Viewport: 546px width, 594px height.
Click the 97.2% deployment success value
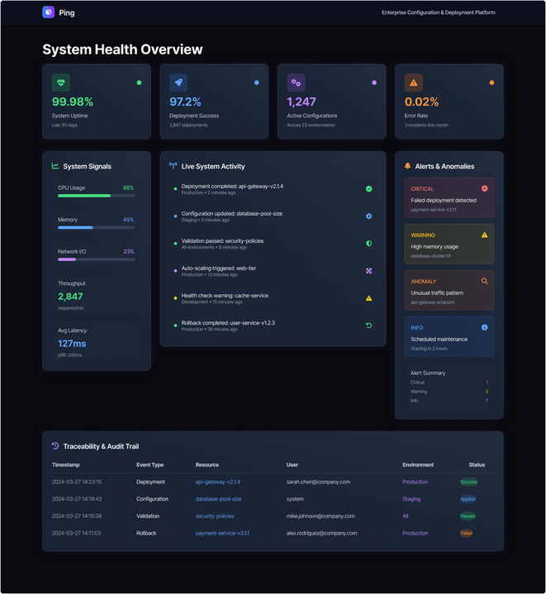[185, 102]
